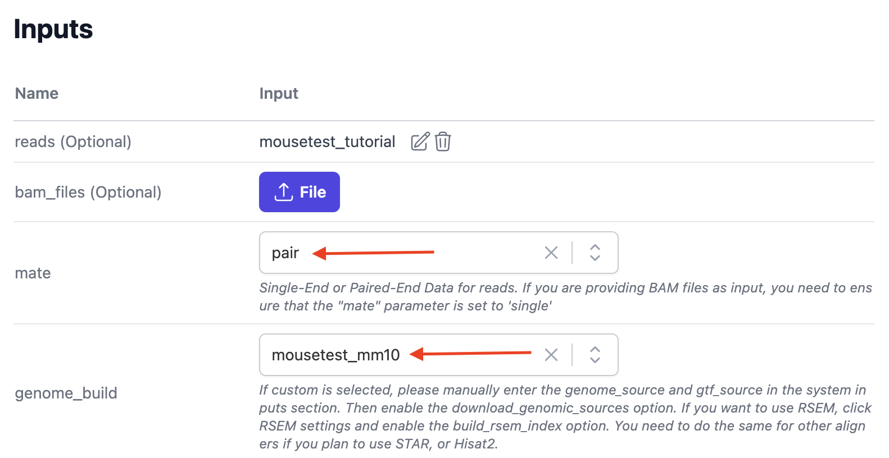889x458 pixels.
Task: Delete mousetest_tutorial with the trash icon
Action: click(x=443, y=141)
